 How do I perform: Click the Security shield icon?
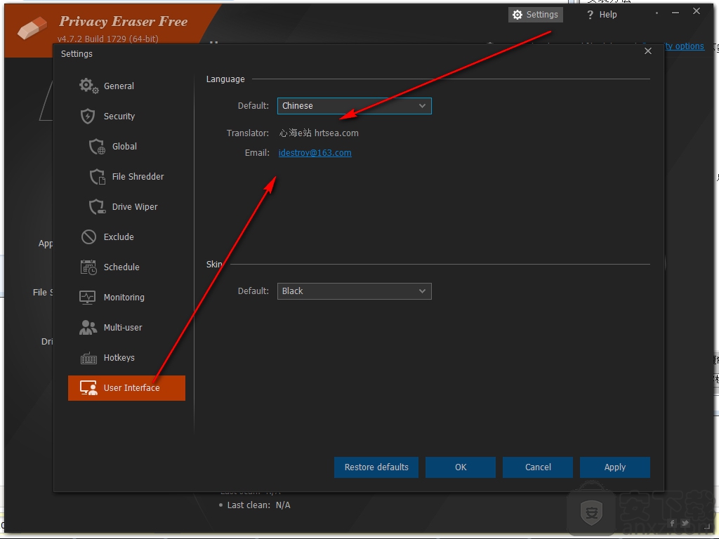point(88,116)
